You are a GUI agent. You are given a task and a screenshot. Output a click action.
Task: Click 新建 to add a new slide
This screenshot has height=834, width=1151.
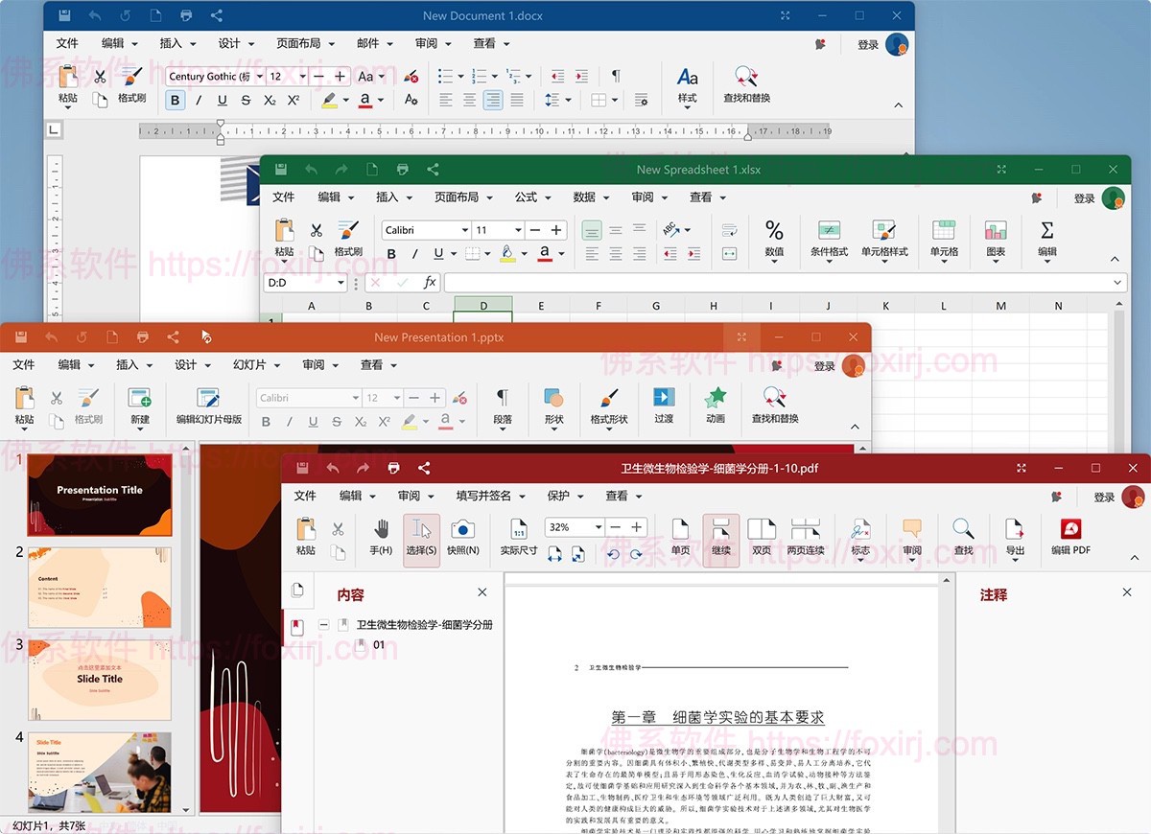pos(142,407)
